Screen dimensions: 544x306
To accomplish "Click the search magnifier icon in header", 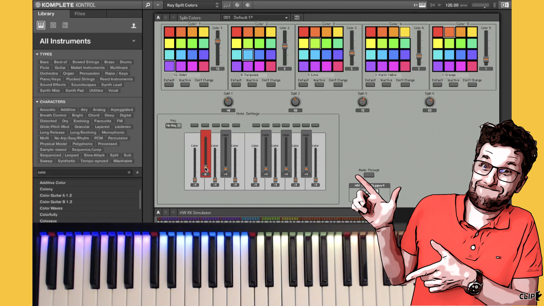I will coord(148,5).
